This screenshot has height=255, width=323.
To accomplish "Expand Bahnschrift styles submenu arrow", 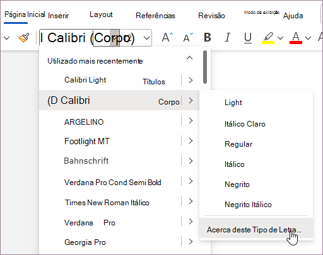I will [x=191, y=161].
